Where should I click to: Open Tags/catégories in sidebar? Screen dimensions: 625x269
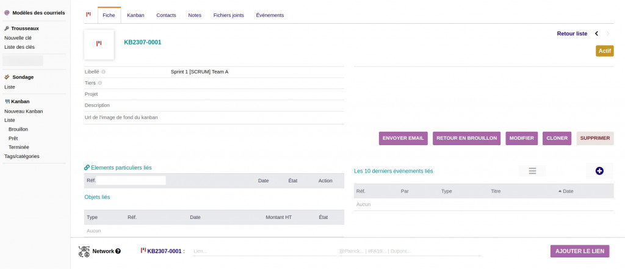click(x=22, y=156)
